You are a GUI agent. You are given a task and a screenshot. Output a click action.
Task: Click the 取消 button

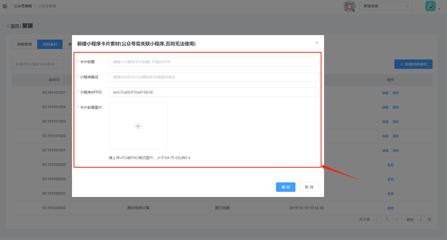[x=309, y=187]
